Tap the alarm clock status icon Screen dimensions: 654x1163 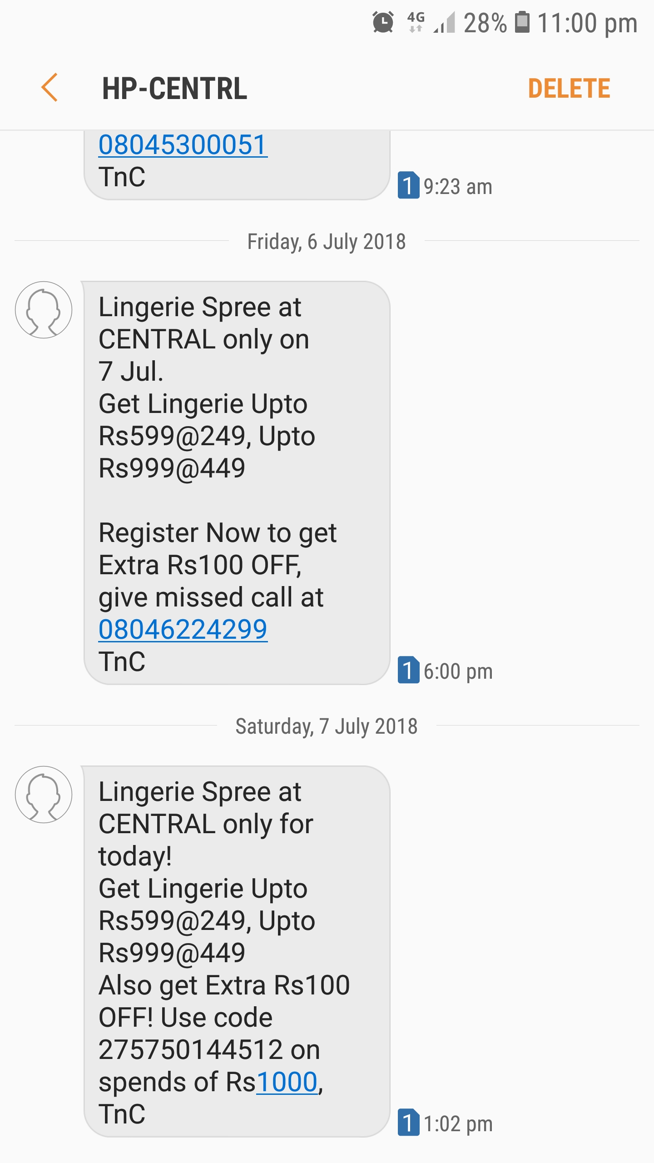coord(383,23)
